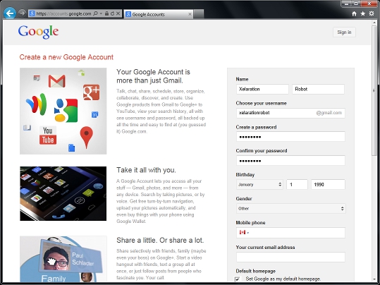Focus the Create a password field

point(290,137)
